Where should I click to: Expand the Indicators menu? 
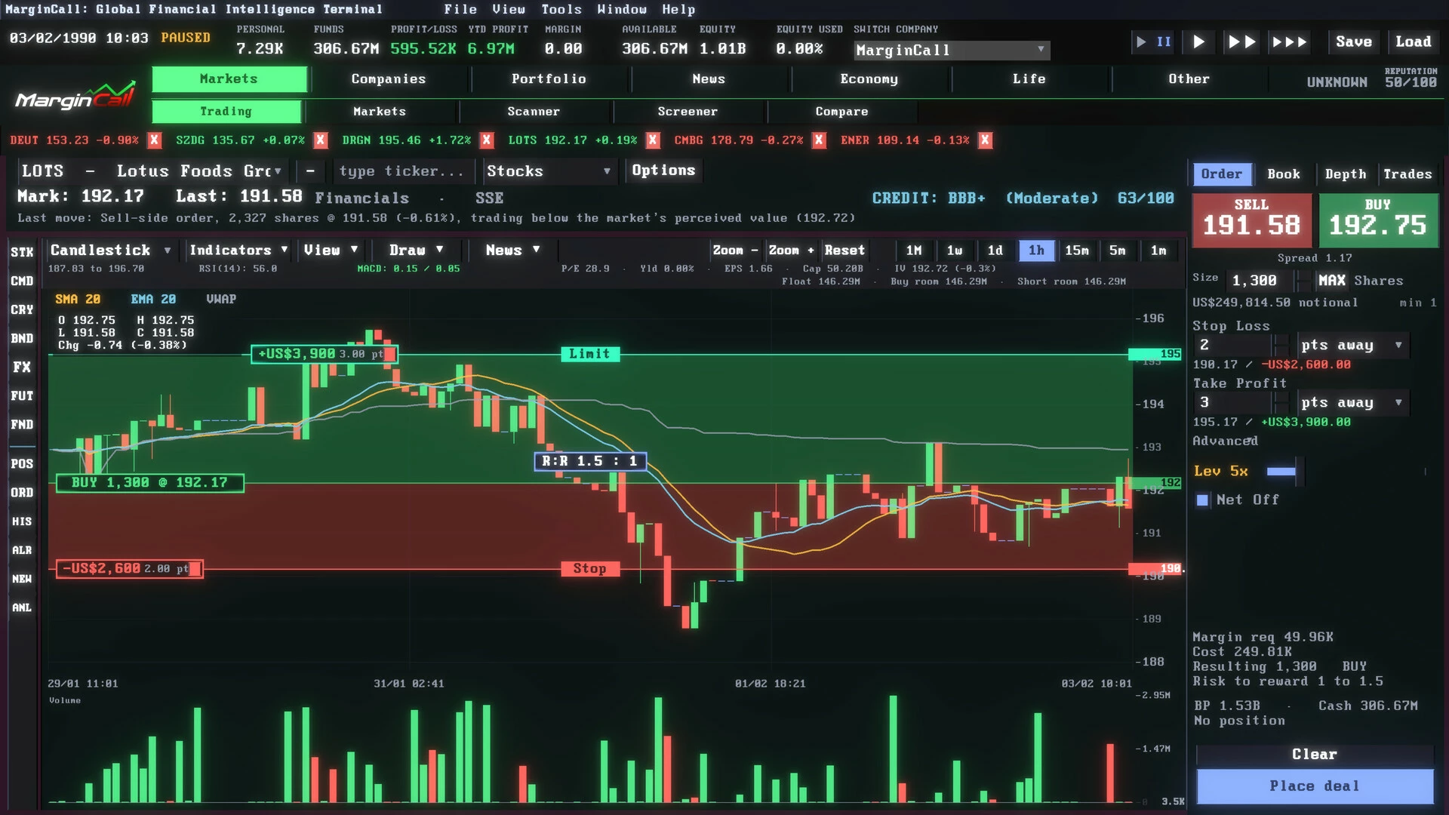tap(238, 251)
